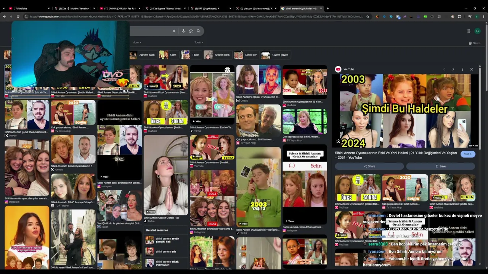
Task: Select the 'Gizem güven' filter chip
Action: click(276, 55)
